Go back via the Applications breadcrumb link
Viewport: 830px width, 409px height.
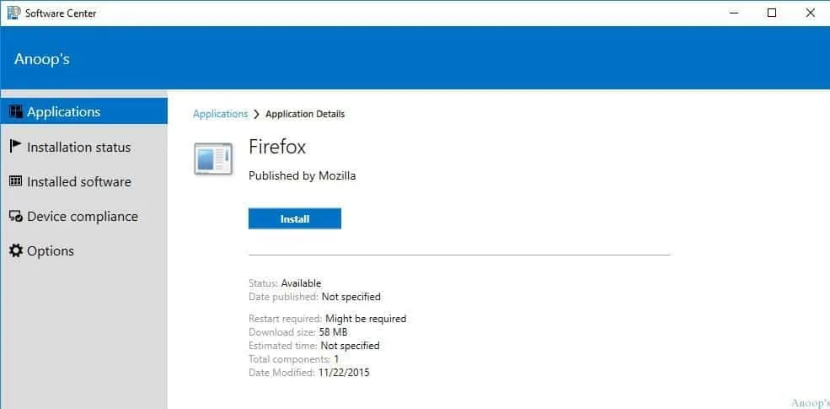pos(220,114)
